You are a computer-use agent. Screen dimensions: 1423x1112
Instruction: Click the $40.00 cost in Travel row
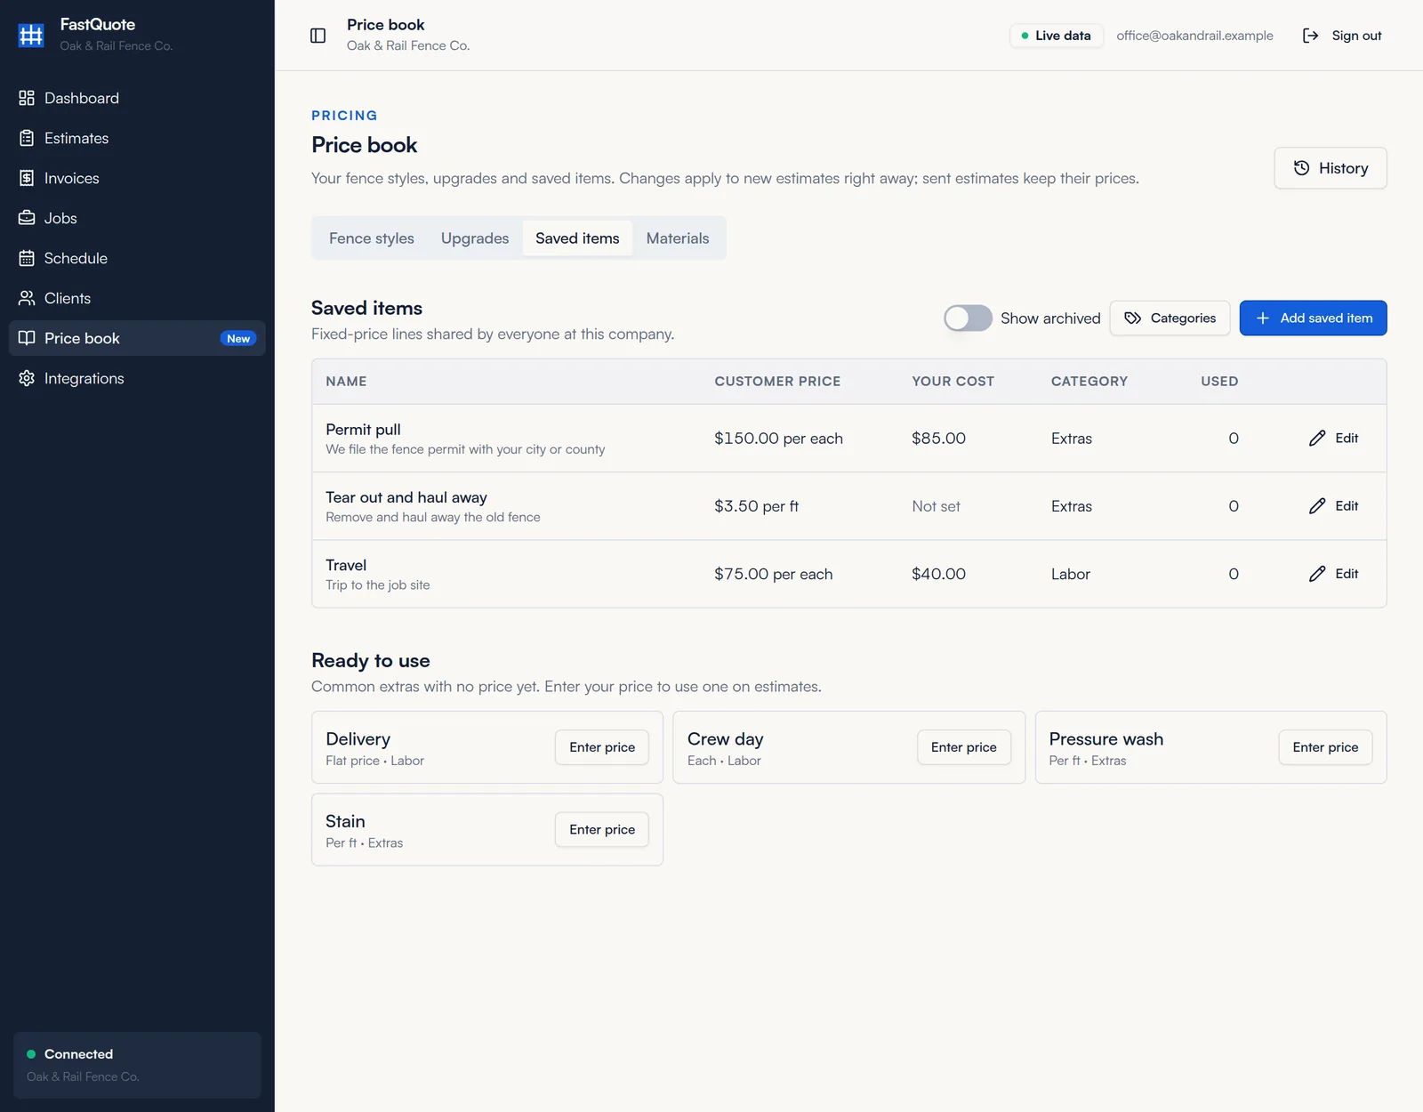pos(938,574)
